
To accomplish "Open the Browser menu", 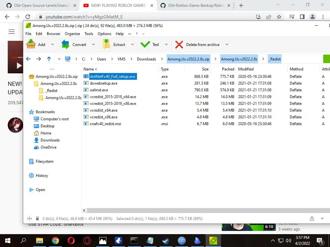I will [53, 33].
